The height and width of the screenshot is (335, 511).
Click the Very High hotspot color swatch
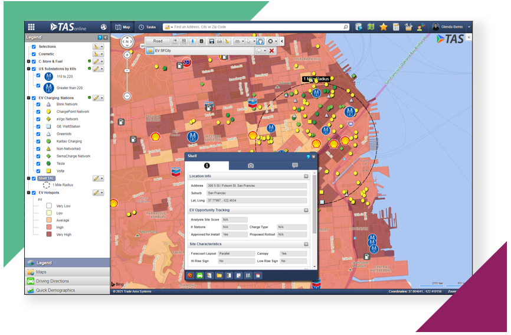(49, 235)
